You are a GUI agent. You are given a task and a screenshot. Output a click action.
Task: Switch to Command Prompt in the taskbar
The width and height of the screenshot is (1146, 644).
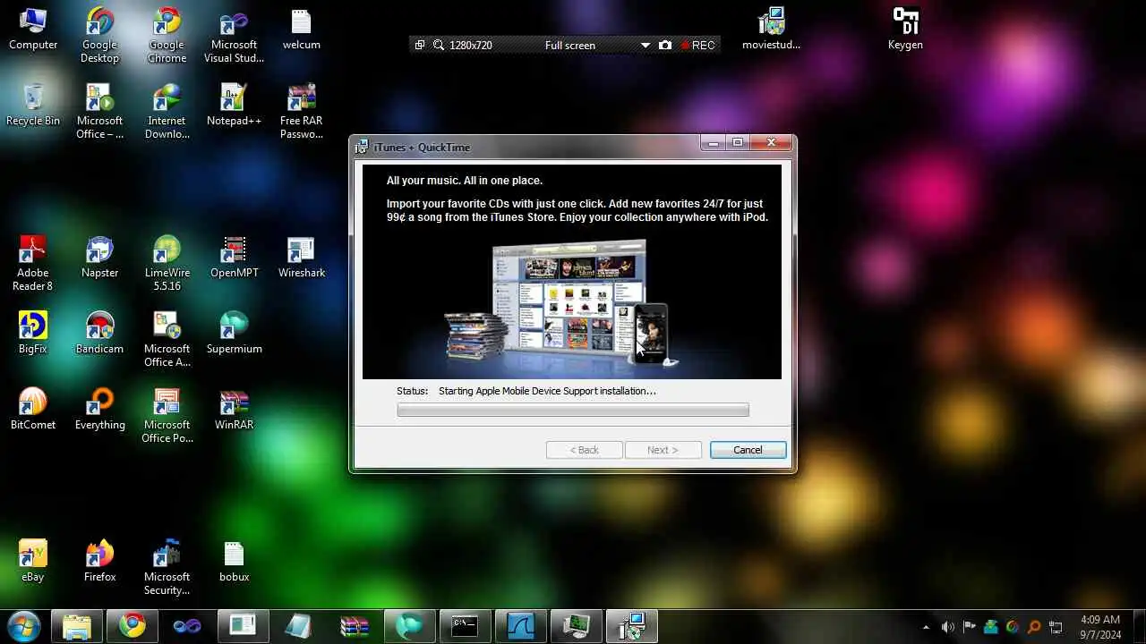[465, 626]
